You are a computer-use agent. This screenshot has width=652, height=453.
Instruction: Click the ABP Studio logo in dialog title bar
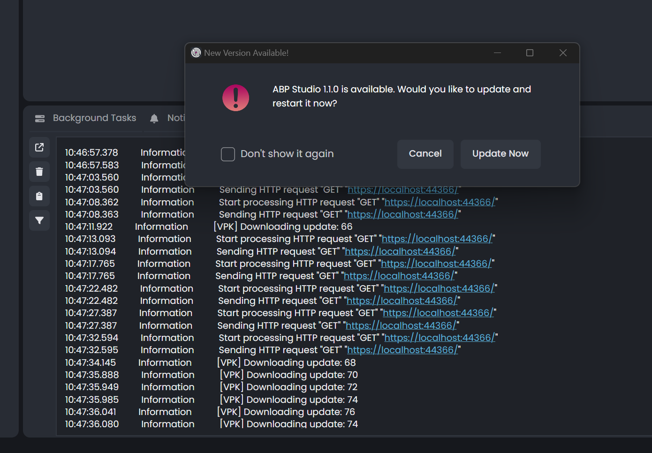click(196, 53)
